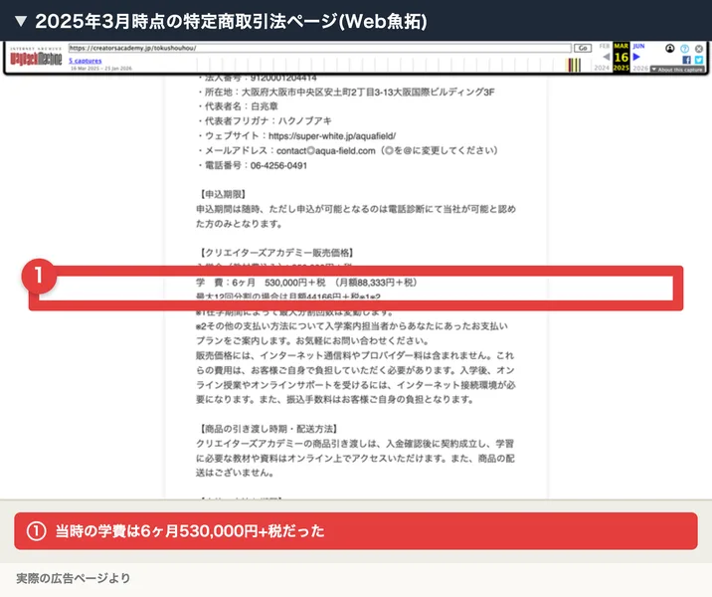
Task: Click the 代表者名：白兆章 line
Action: tap(237, 106)
